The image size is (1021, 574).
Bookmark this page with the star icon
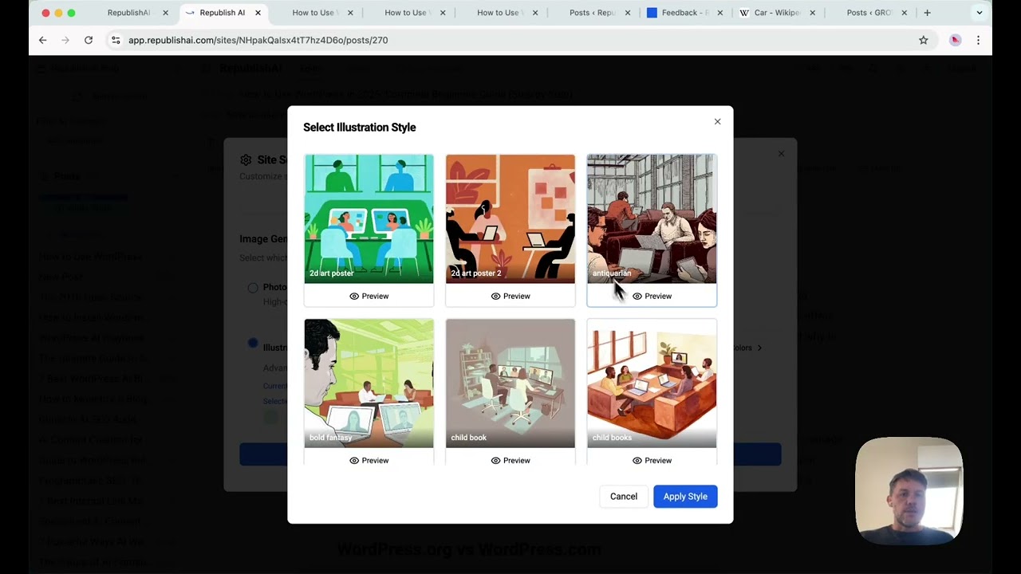924,40
